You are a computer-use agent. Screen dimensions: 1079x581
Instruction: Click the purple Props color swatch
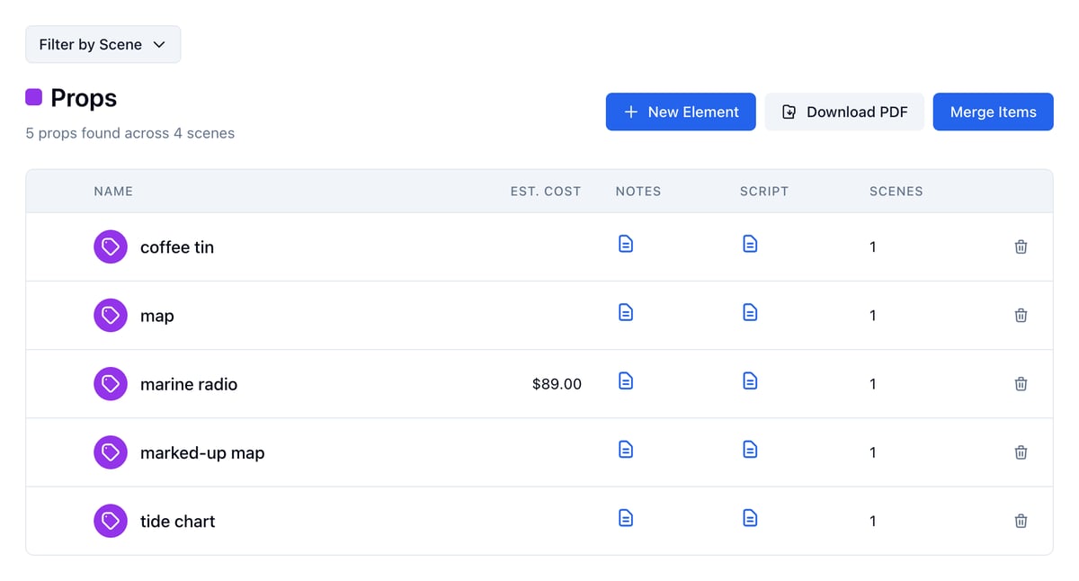[33, 97]
